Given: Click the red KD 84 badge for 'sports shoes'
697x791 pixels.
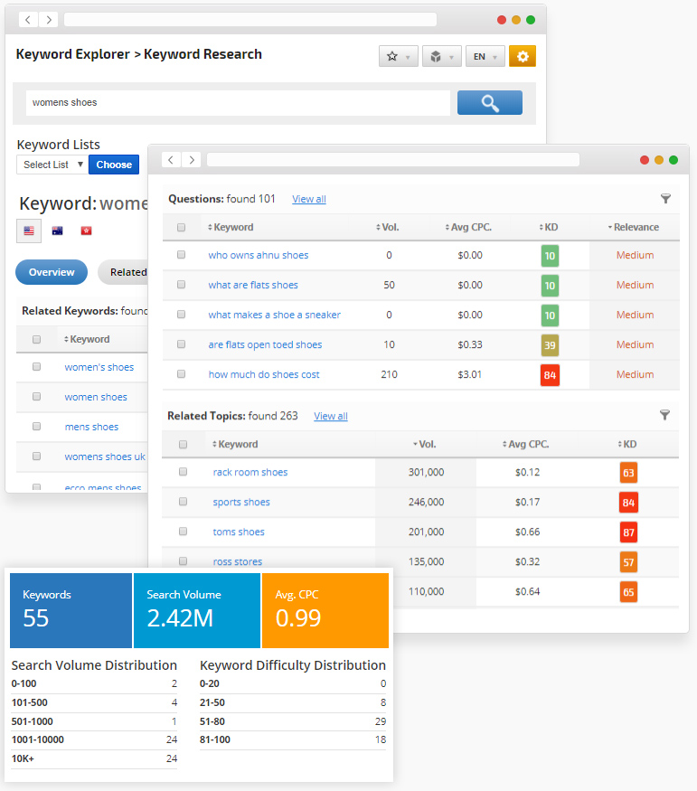Looking at the screenshot, I should (x=628, y=502).
